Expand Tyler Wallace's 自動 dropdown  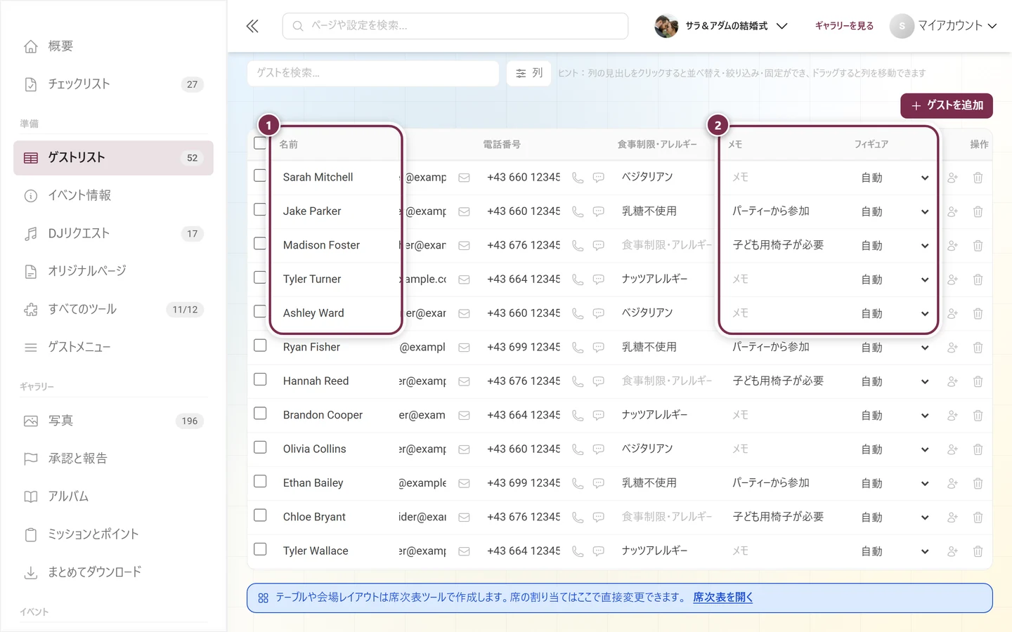click(x=895, y=552)
